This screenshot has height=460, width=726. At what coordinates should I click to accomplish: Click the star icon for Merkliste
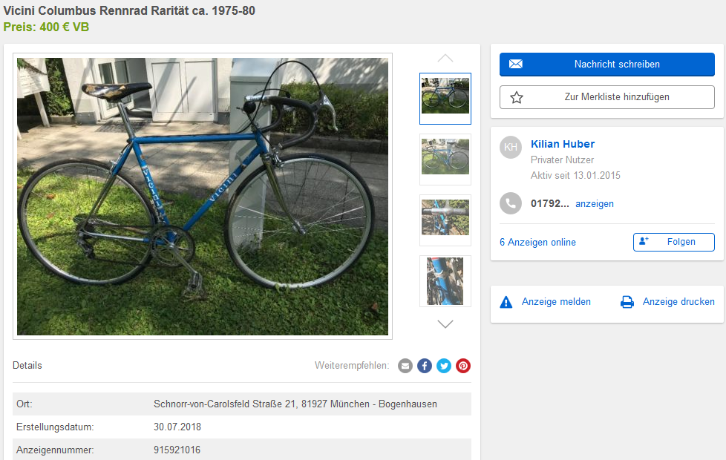pyautogui.click(x=516, y=97)
